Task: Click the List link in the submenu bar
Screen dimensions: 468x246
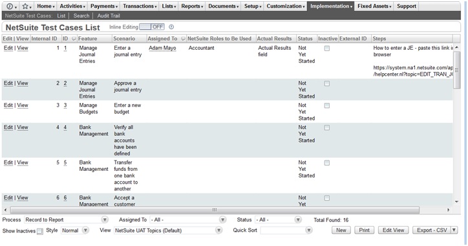Action: click(61, 16)
